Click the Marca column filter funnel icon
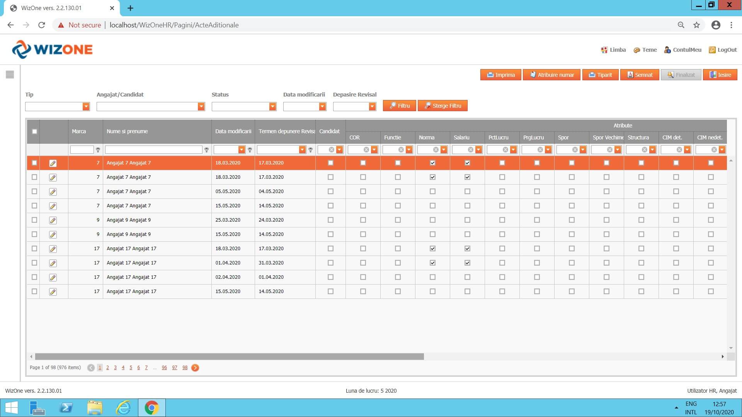This screenshot has height=417, width=742. pyautogui.click(x=98, y=150)
